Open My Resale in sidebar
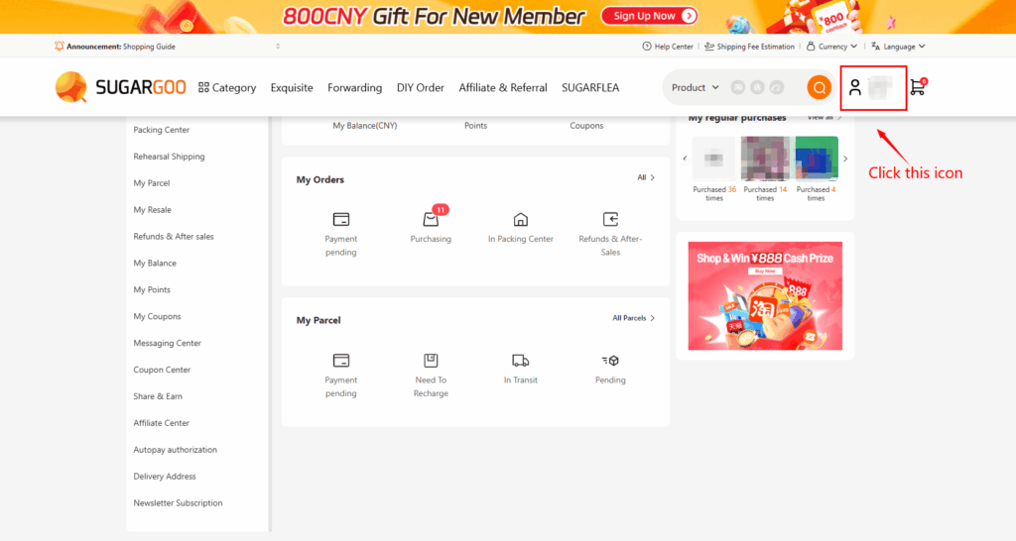This screenshot has height=541, width=1016. [x=152, y=210]
